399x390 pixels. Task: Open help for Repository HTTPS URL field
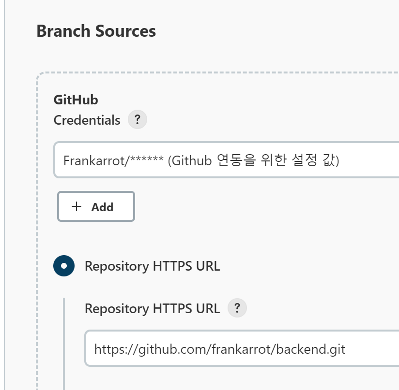[237, 308]
